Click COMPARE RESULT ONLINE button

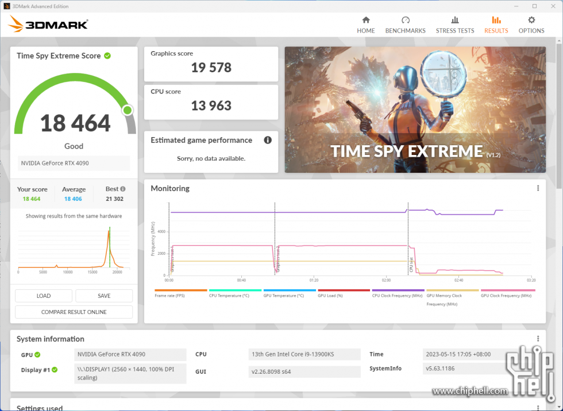pos(74,312)
